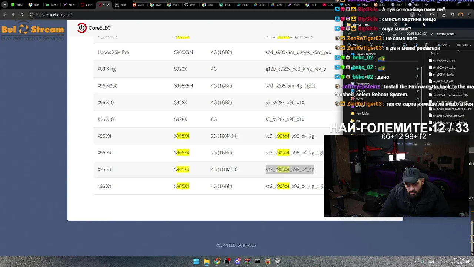Click the Up arrow in File Explorer
Image resolution: width=474 pixels, height=267 pixels.
[x=371, y=34]
